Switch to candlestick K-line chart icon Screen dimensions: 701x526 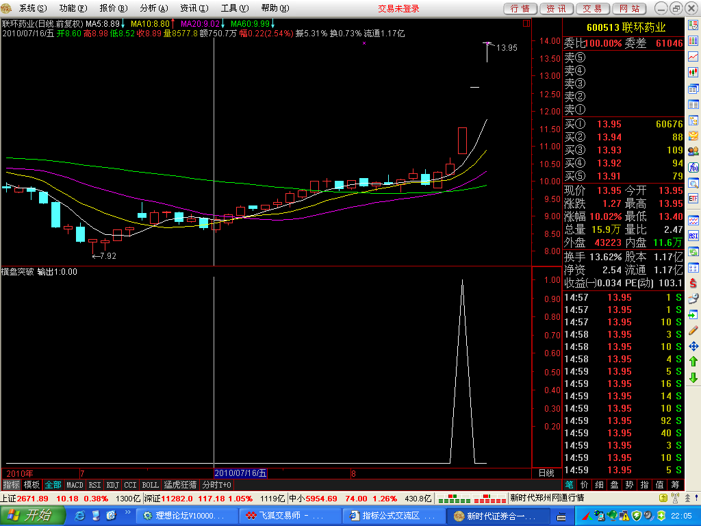pyautogui.click(x=693, y=73)
